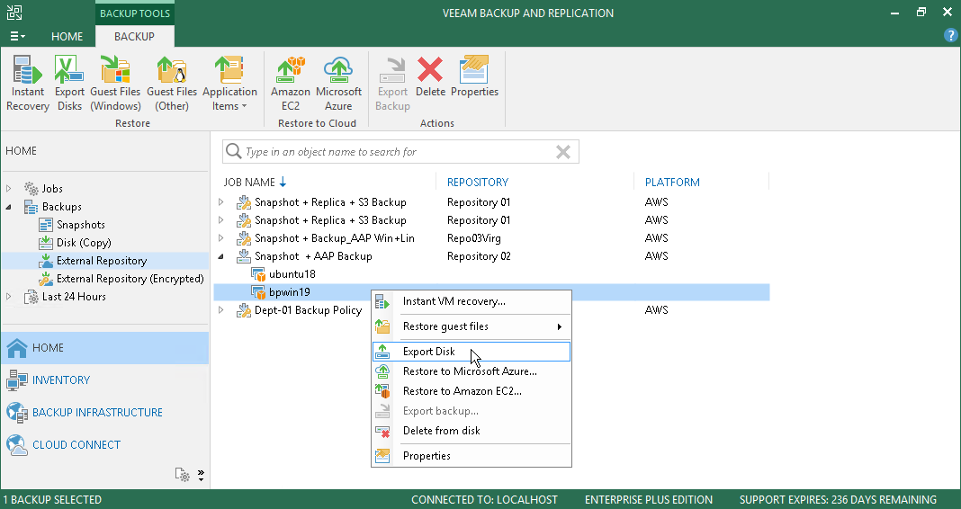Open Guest Files (Windows) restore

[x=115, y=84]
